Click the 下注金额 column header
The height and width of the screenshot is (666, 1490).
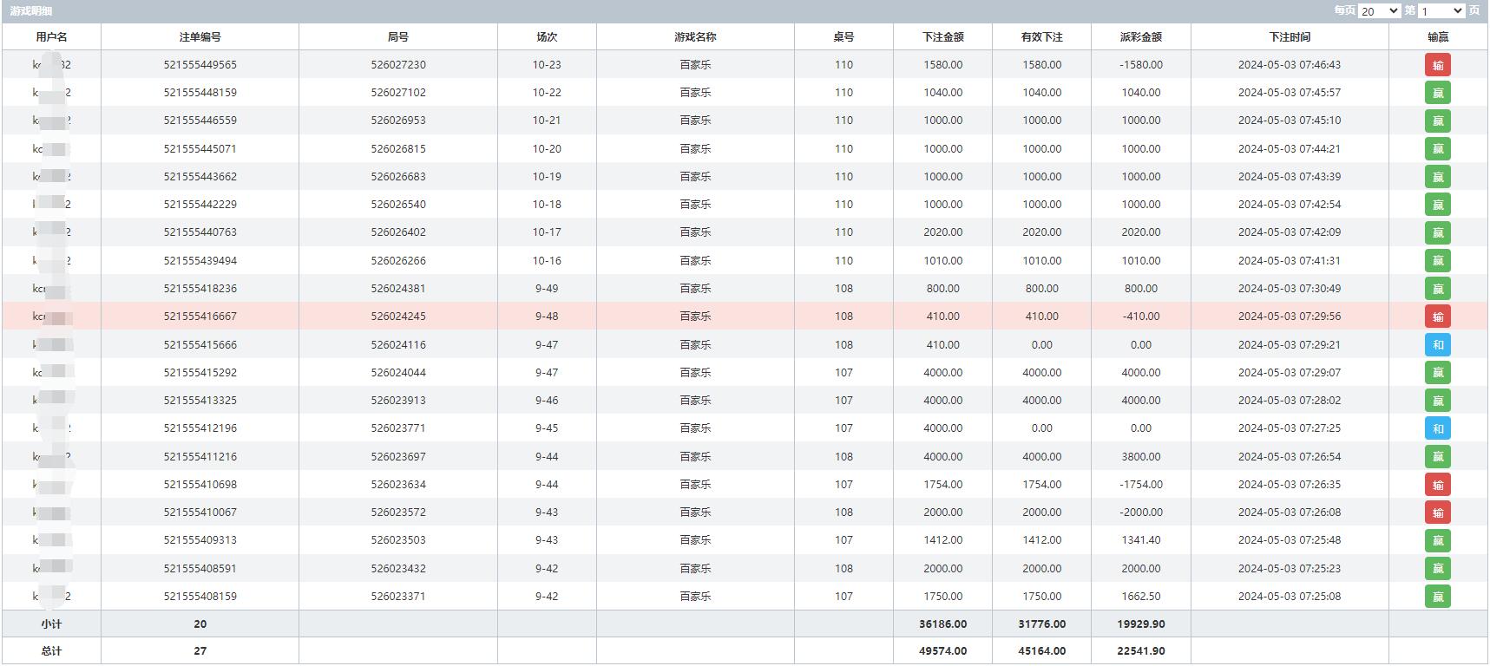(942, 37)
